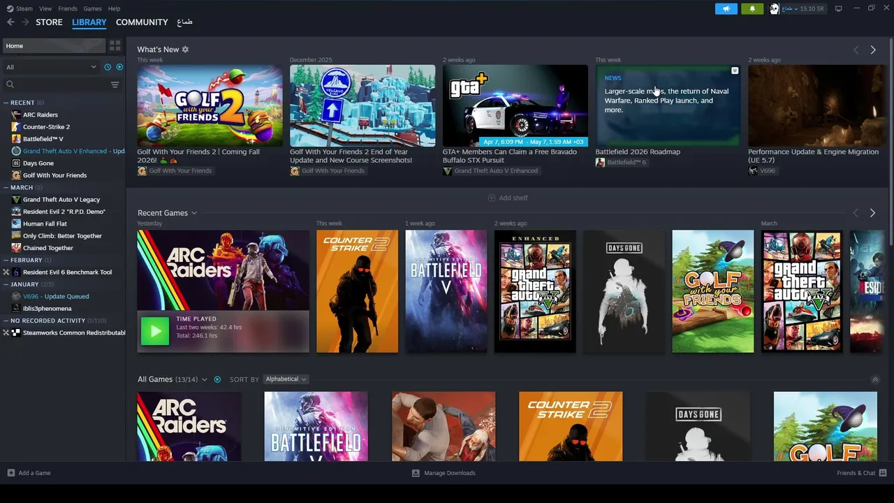The height and width of the screenshot is (503, 894).
Task: Click the Days Gone sidebar game icon
Action: coord(17,163)
